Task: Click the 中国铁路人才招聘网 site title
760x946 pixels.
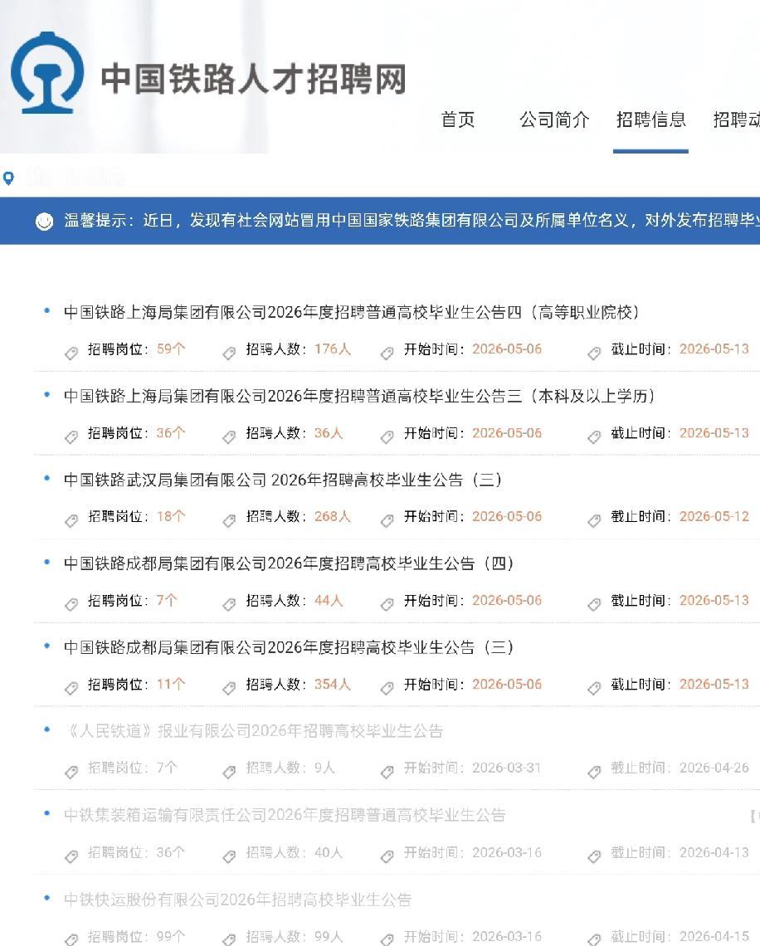Action: (x=253, y=79)
